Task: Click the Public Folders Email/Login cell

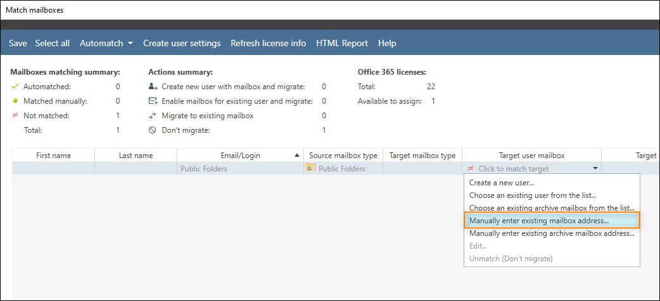Action: pyautogui.click(x=240, y=169)
